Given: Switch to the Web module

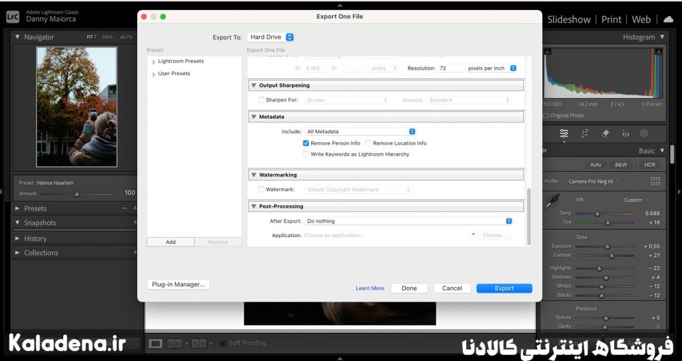Looking at the screenshot, I should (x=641, y=19).
